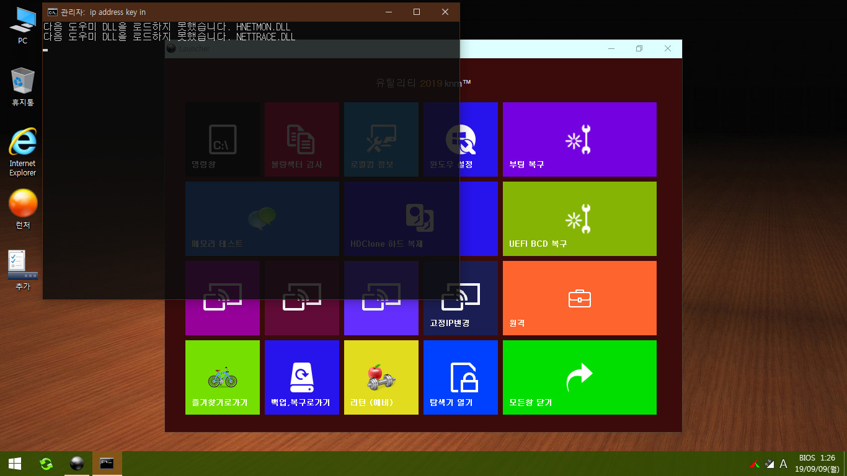This screenshot has width=847, height=476.
Task: Launch the 원격 briefcase tile
Action: [x=579, y=298]
